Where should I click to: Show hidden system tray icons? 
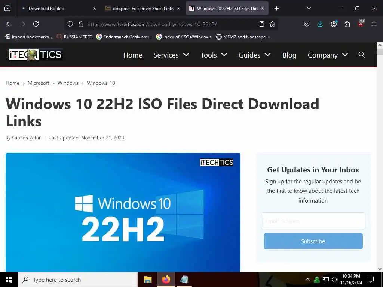pyautogui.click(x=308, y=280)
